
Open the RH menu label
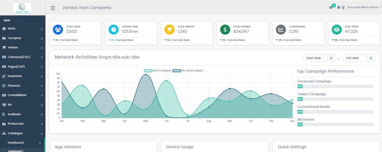pyautogui.click(x=10, y=104)
